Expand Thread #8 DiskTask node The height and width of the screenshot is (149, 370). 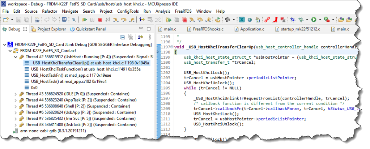15,125
